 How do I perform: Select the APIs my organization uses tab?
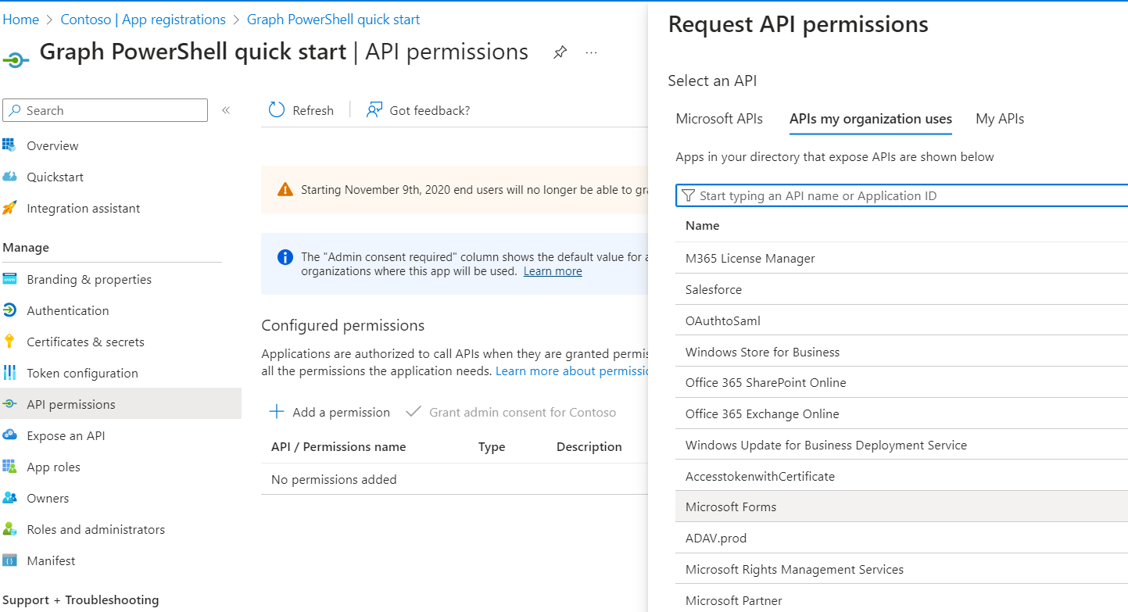click(x=870, y=119)
